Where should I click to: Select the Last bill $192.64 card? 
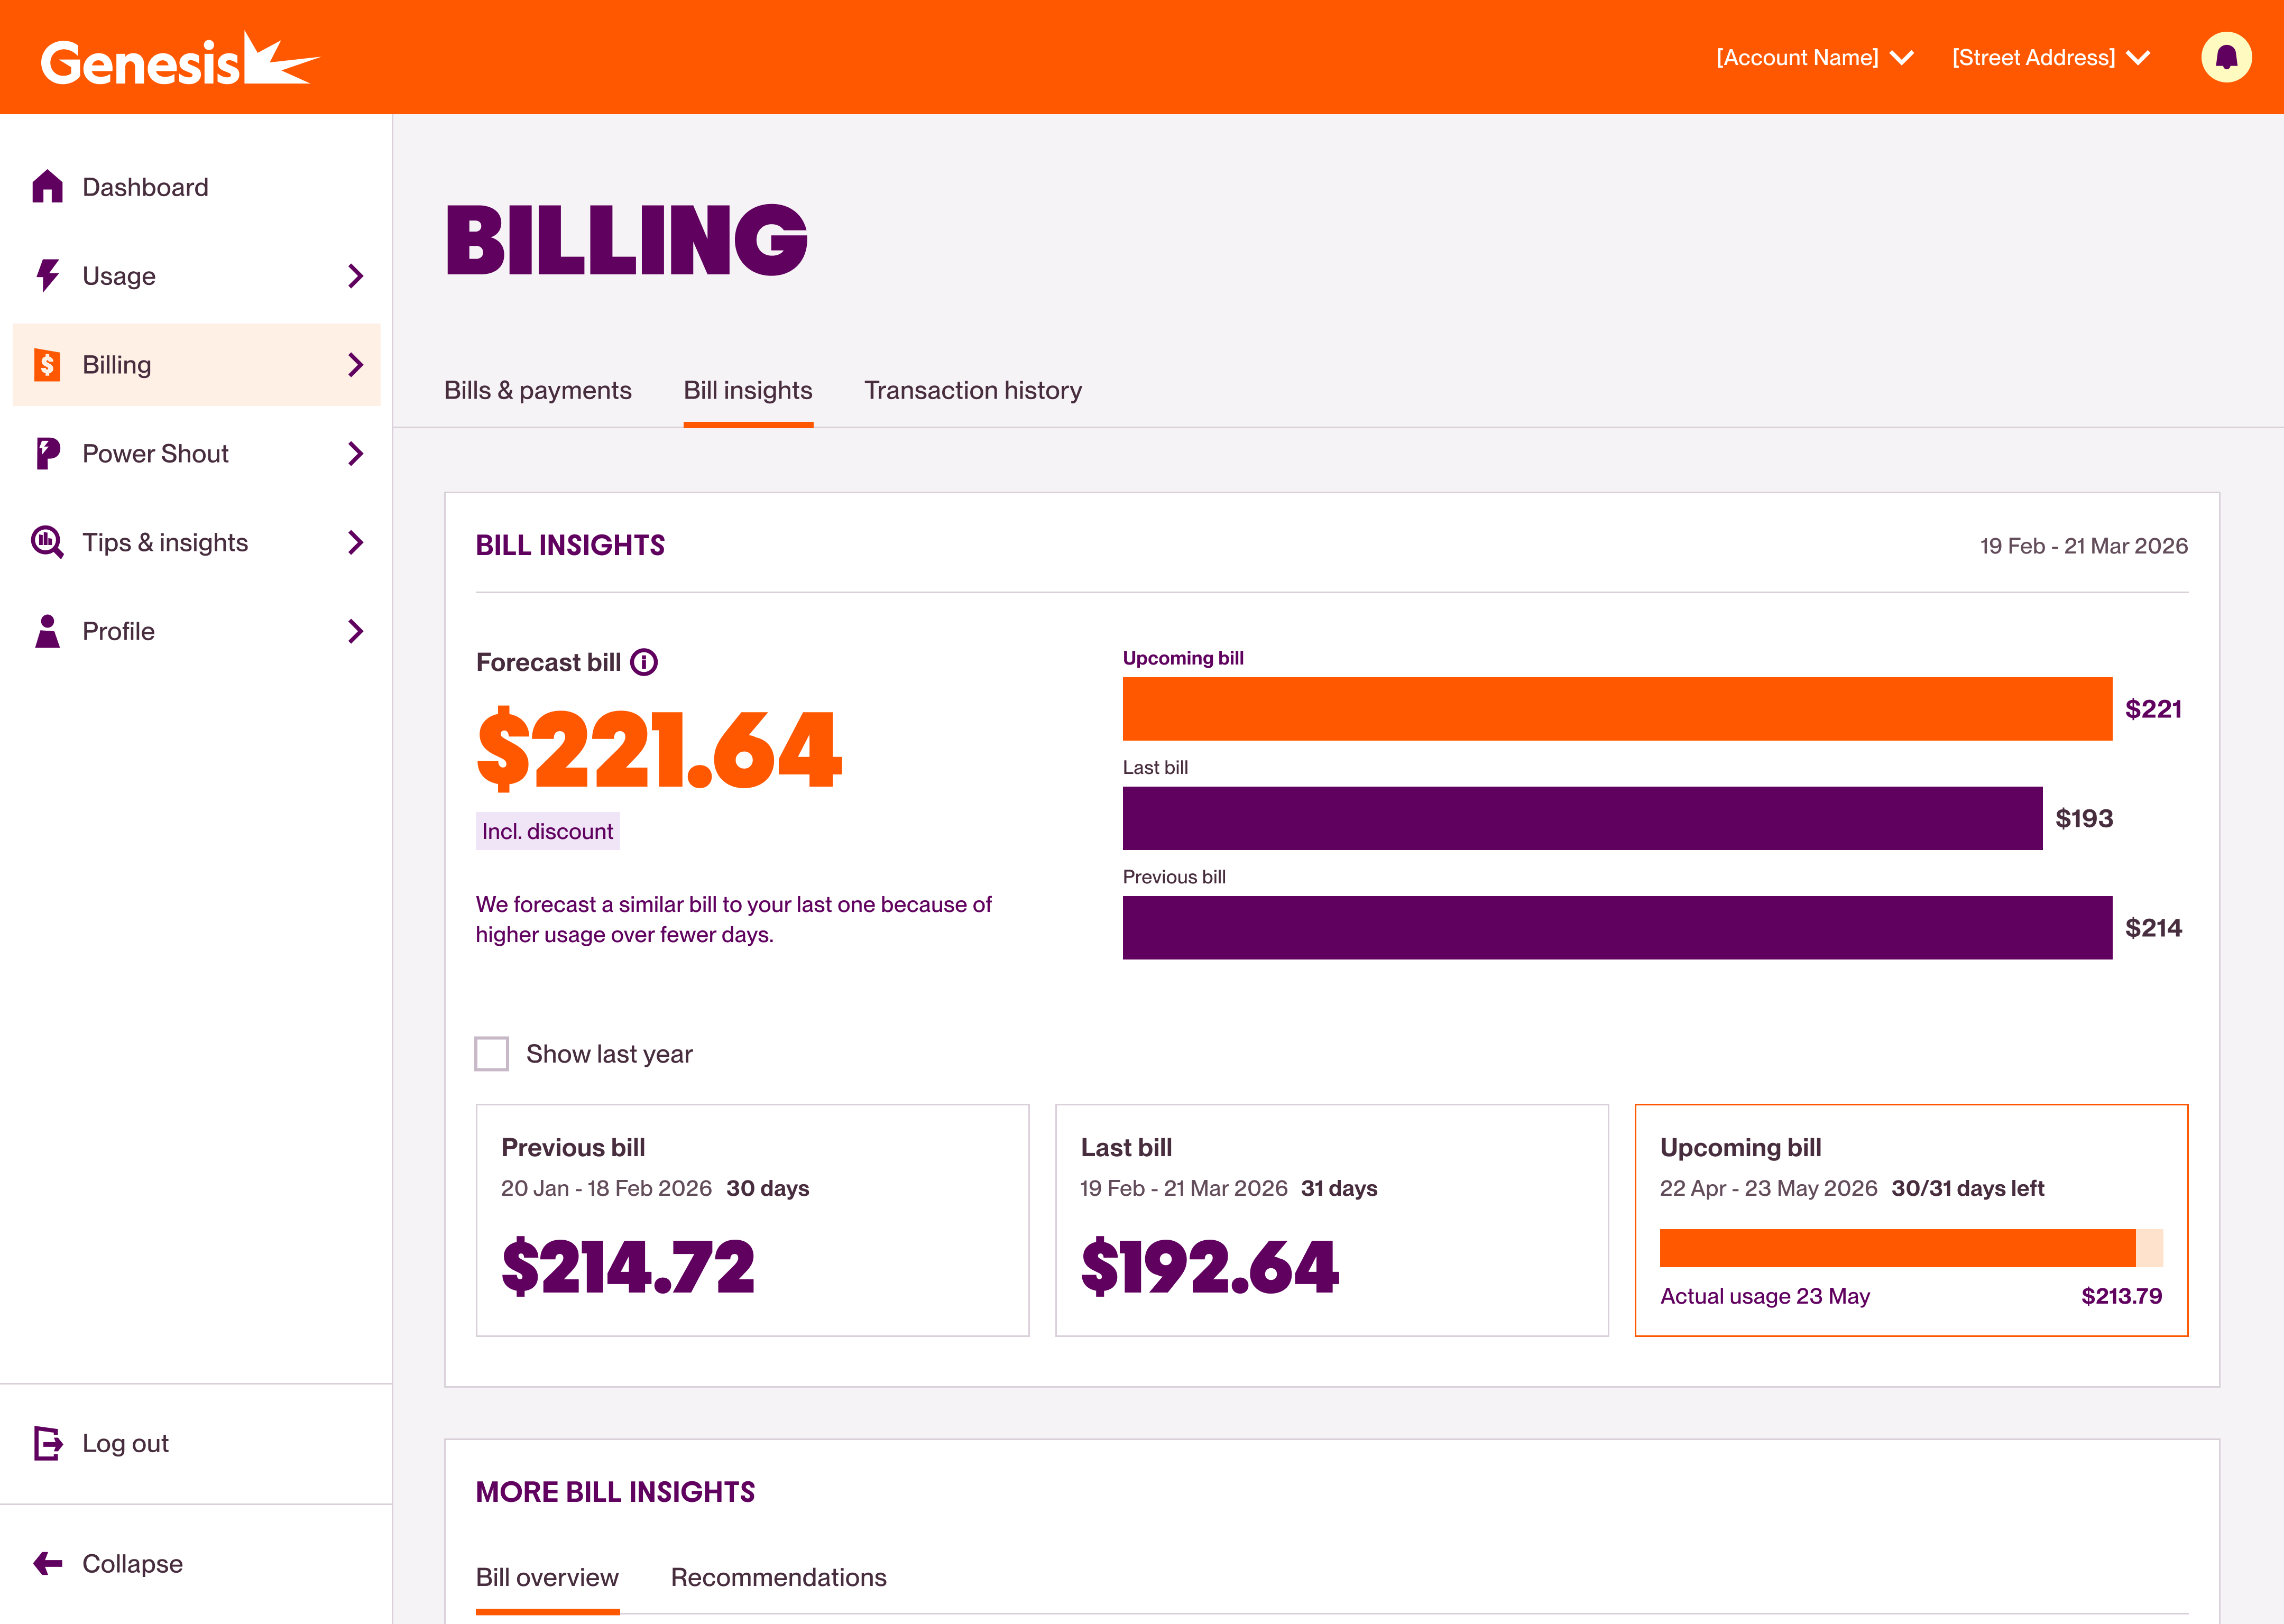[x=1332, y=1220]
